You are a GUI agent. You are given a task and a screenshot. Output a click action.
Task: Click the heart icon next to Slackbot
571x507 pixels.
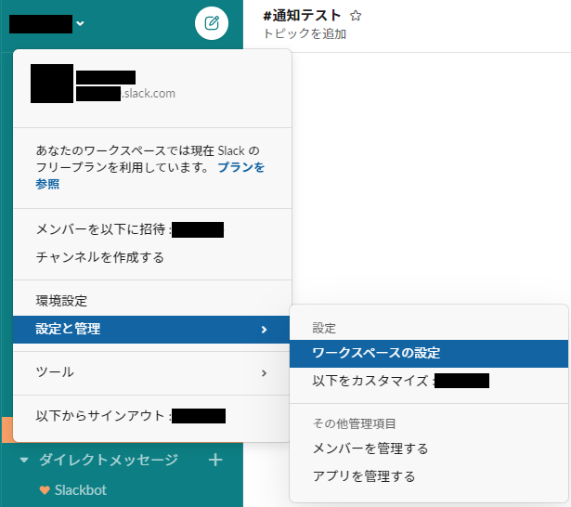tap(45, 490)
